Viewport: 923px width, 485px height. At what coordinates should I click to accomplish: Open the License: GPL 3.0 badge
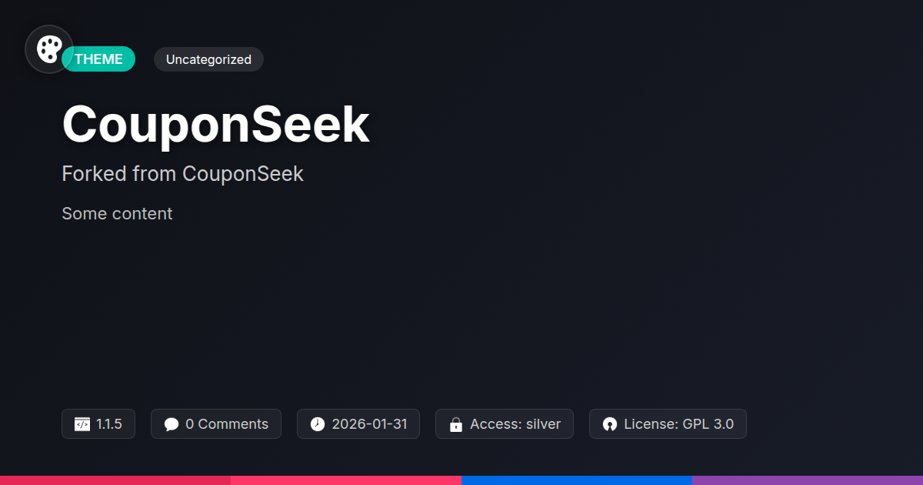tap(668, 424)
